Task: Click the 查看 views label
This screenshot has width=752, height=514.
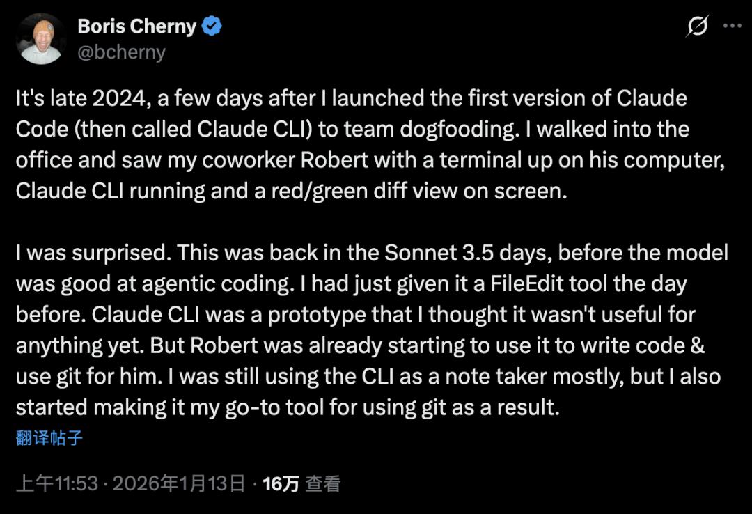Action: [x=323, y=484]
